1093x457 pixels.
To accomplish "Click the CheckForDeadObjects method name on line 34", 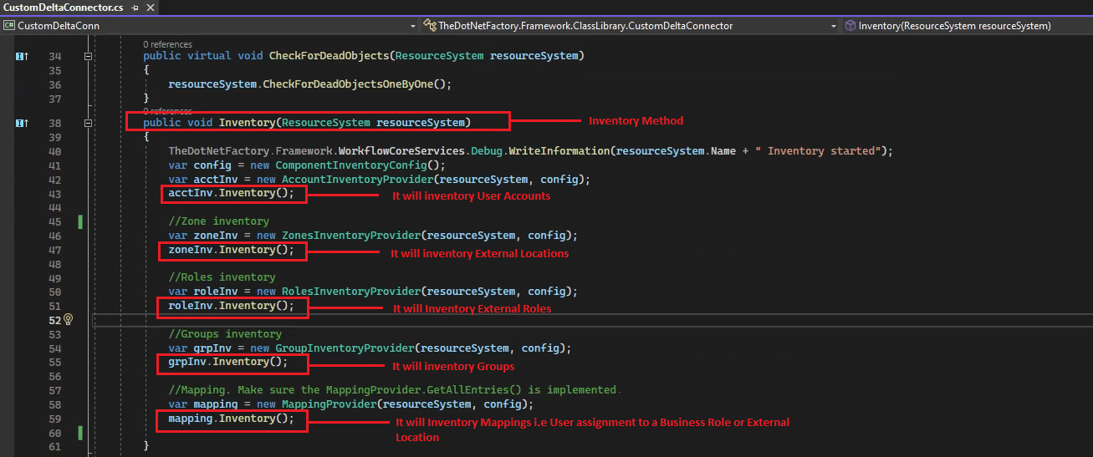I will coord(329,57).
